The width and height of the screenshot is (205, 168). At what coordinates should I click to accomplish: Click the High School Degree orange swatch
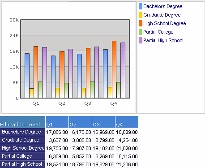click(x=141, y=23)
